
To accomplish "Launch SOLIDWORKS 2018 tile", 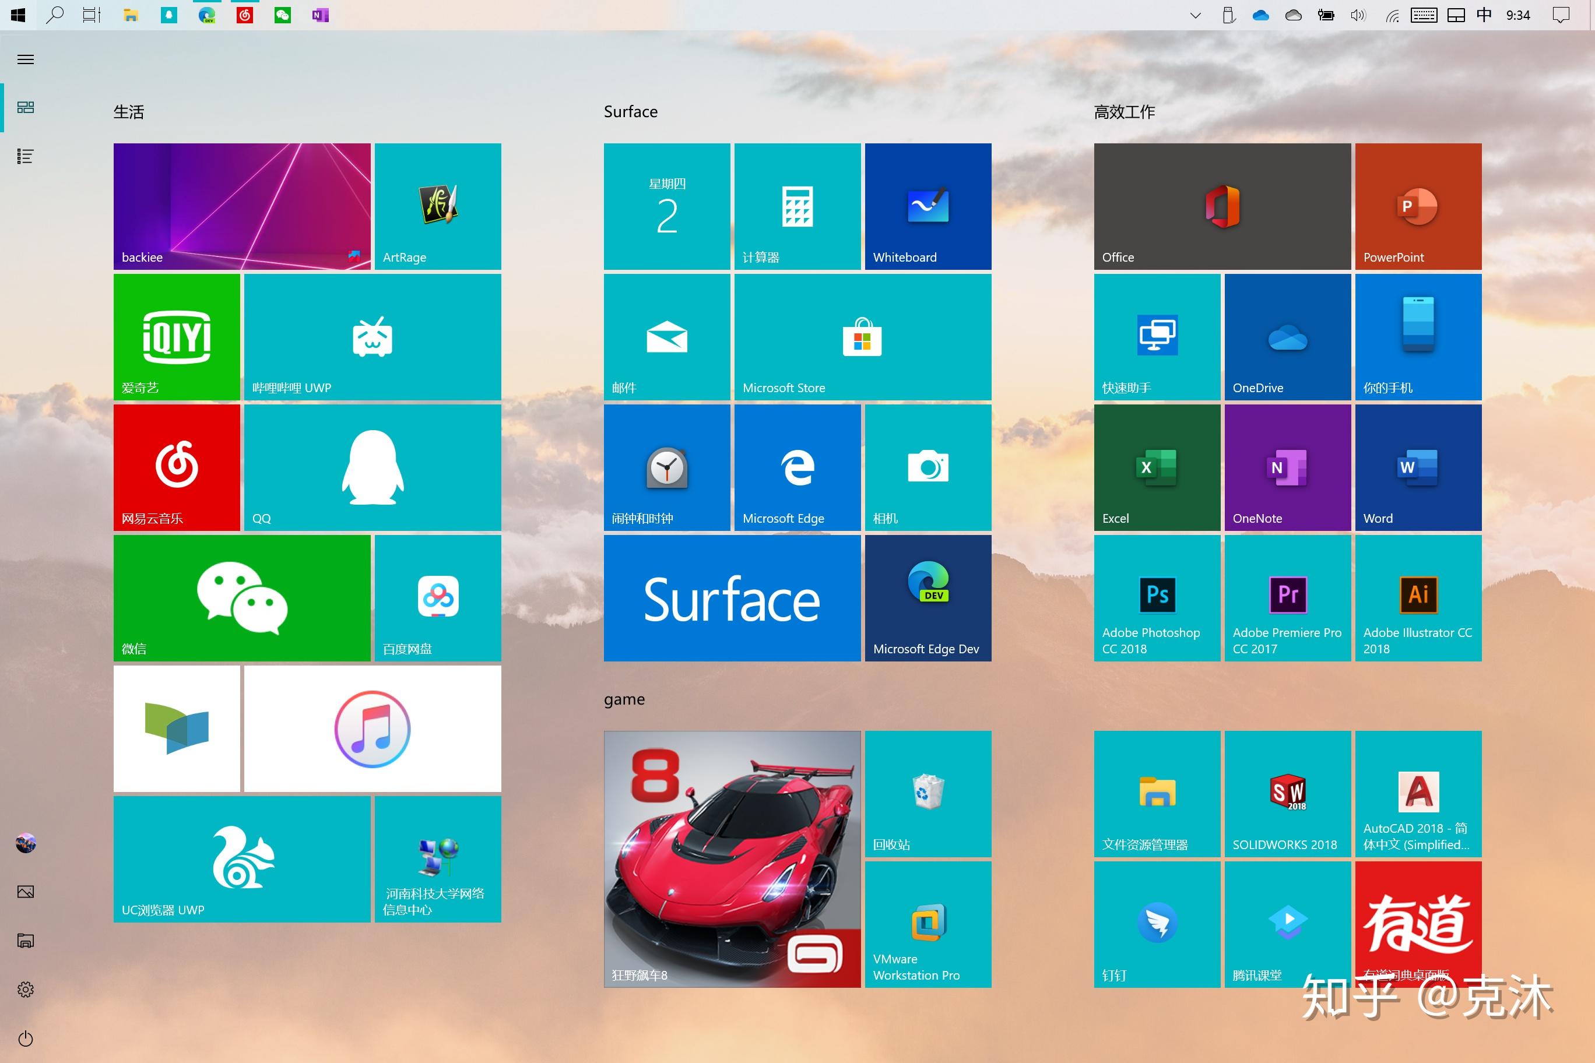I will click(x=1288, y=794).
